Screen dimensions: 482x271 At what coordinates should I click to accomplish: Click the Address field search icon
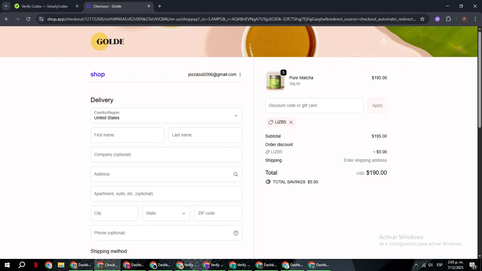coord(236,174)
